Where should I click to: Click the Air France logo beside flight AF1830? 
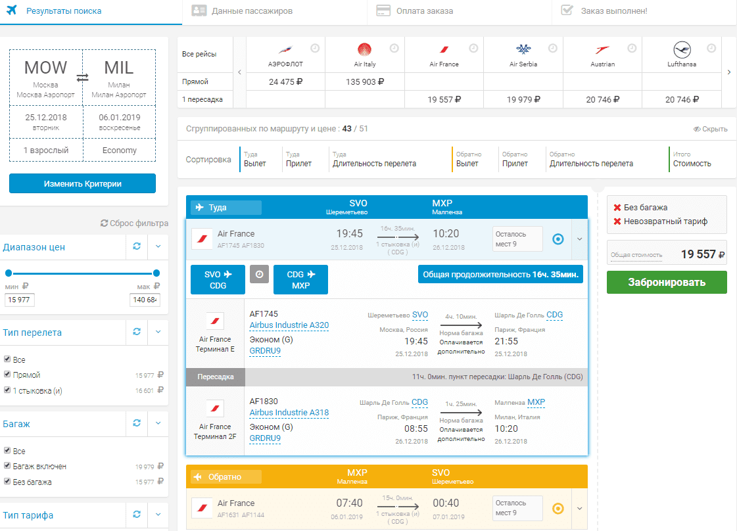pos(215,408)
